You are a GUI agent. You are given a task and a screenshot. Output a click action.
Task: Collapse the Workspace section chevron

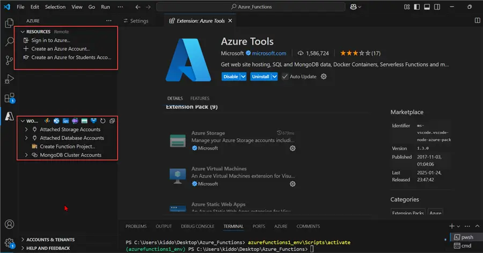(23, 121)
